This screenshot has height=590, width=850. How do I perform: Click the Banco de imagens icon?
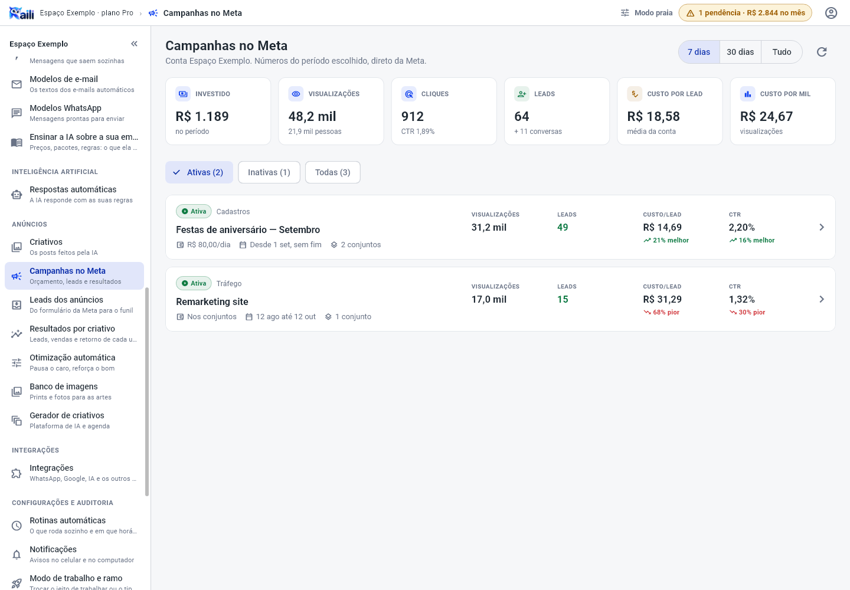click(17, 392)
